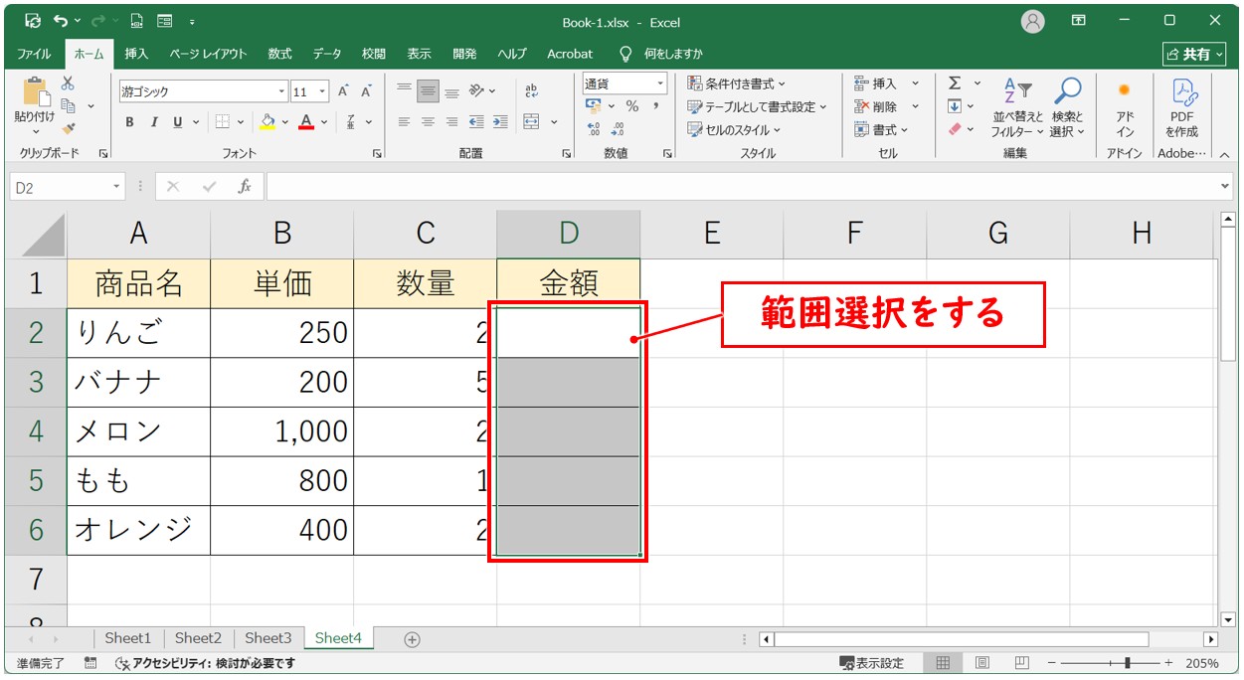Toggle center horizontally button
1244x680 pixels.
coord(428,122)
